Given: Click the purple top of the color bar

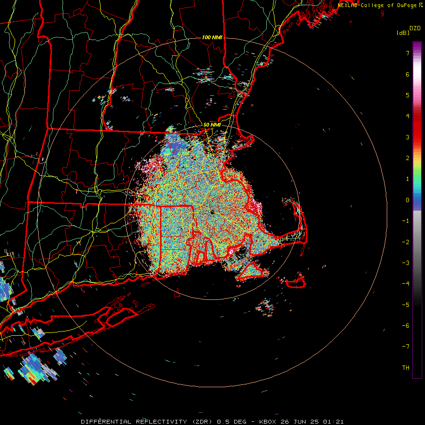Looking at the screenshot, I should click(x=417, y=46).
